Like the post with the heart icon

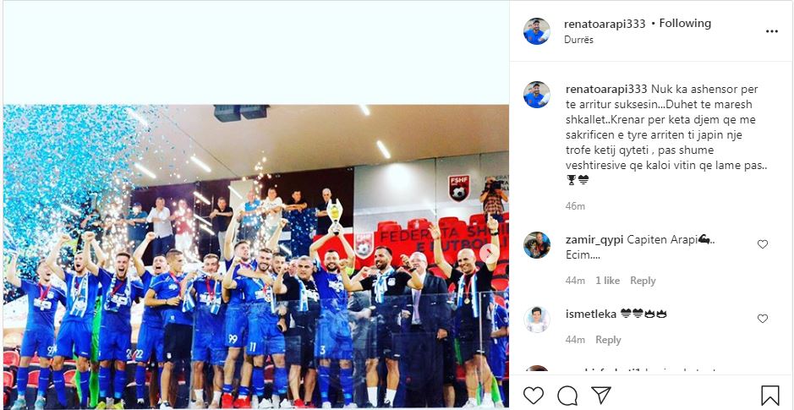(534, 396)
